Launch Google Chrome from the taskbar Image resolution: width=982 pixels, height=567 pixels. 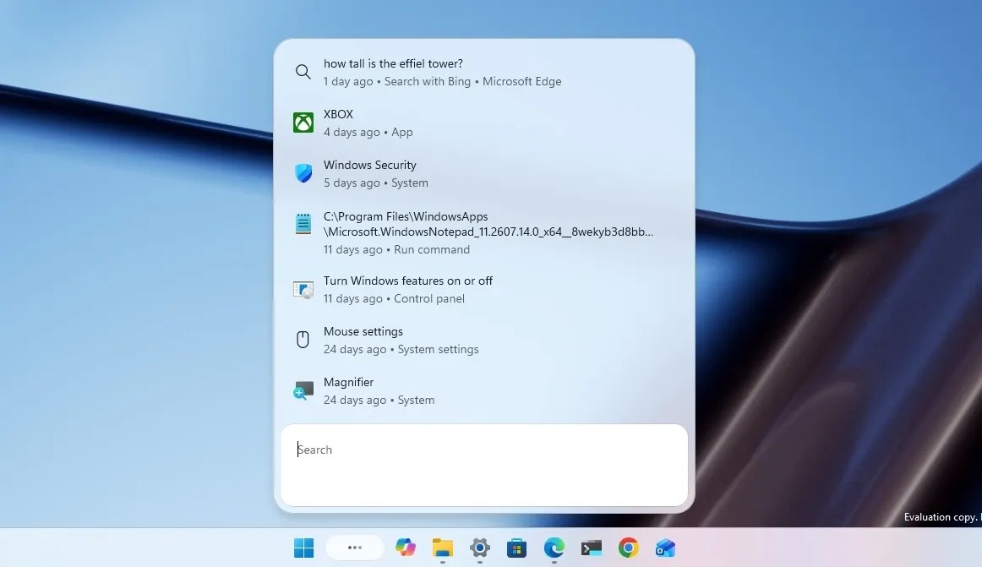[628, 548]
